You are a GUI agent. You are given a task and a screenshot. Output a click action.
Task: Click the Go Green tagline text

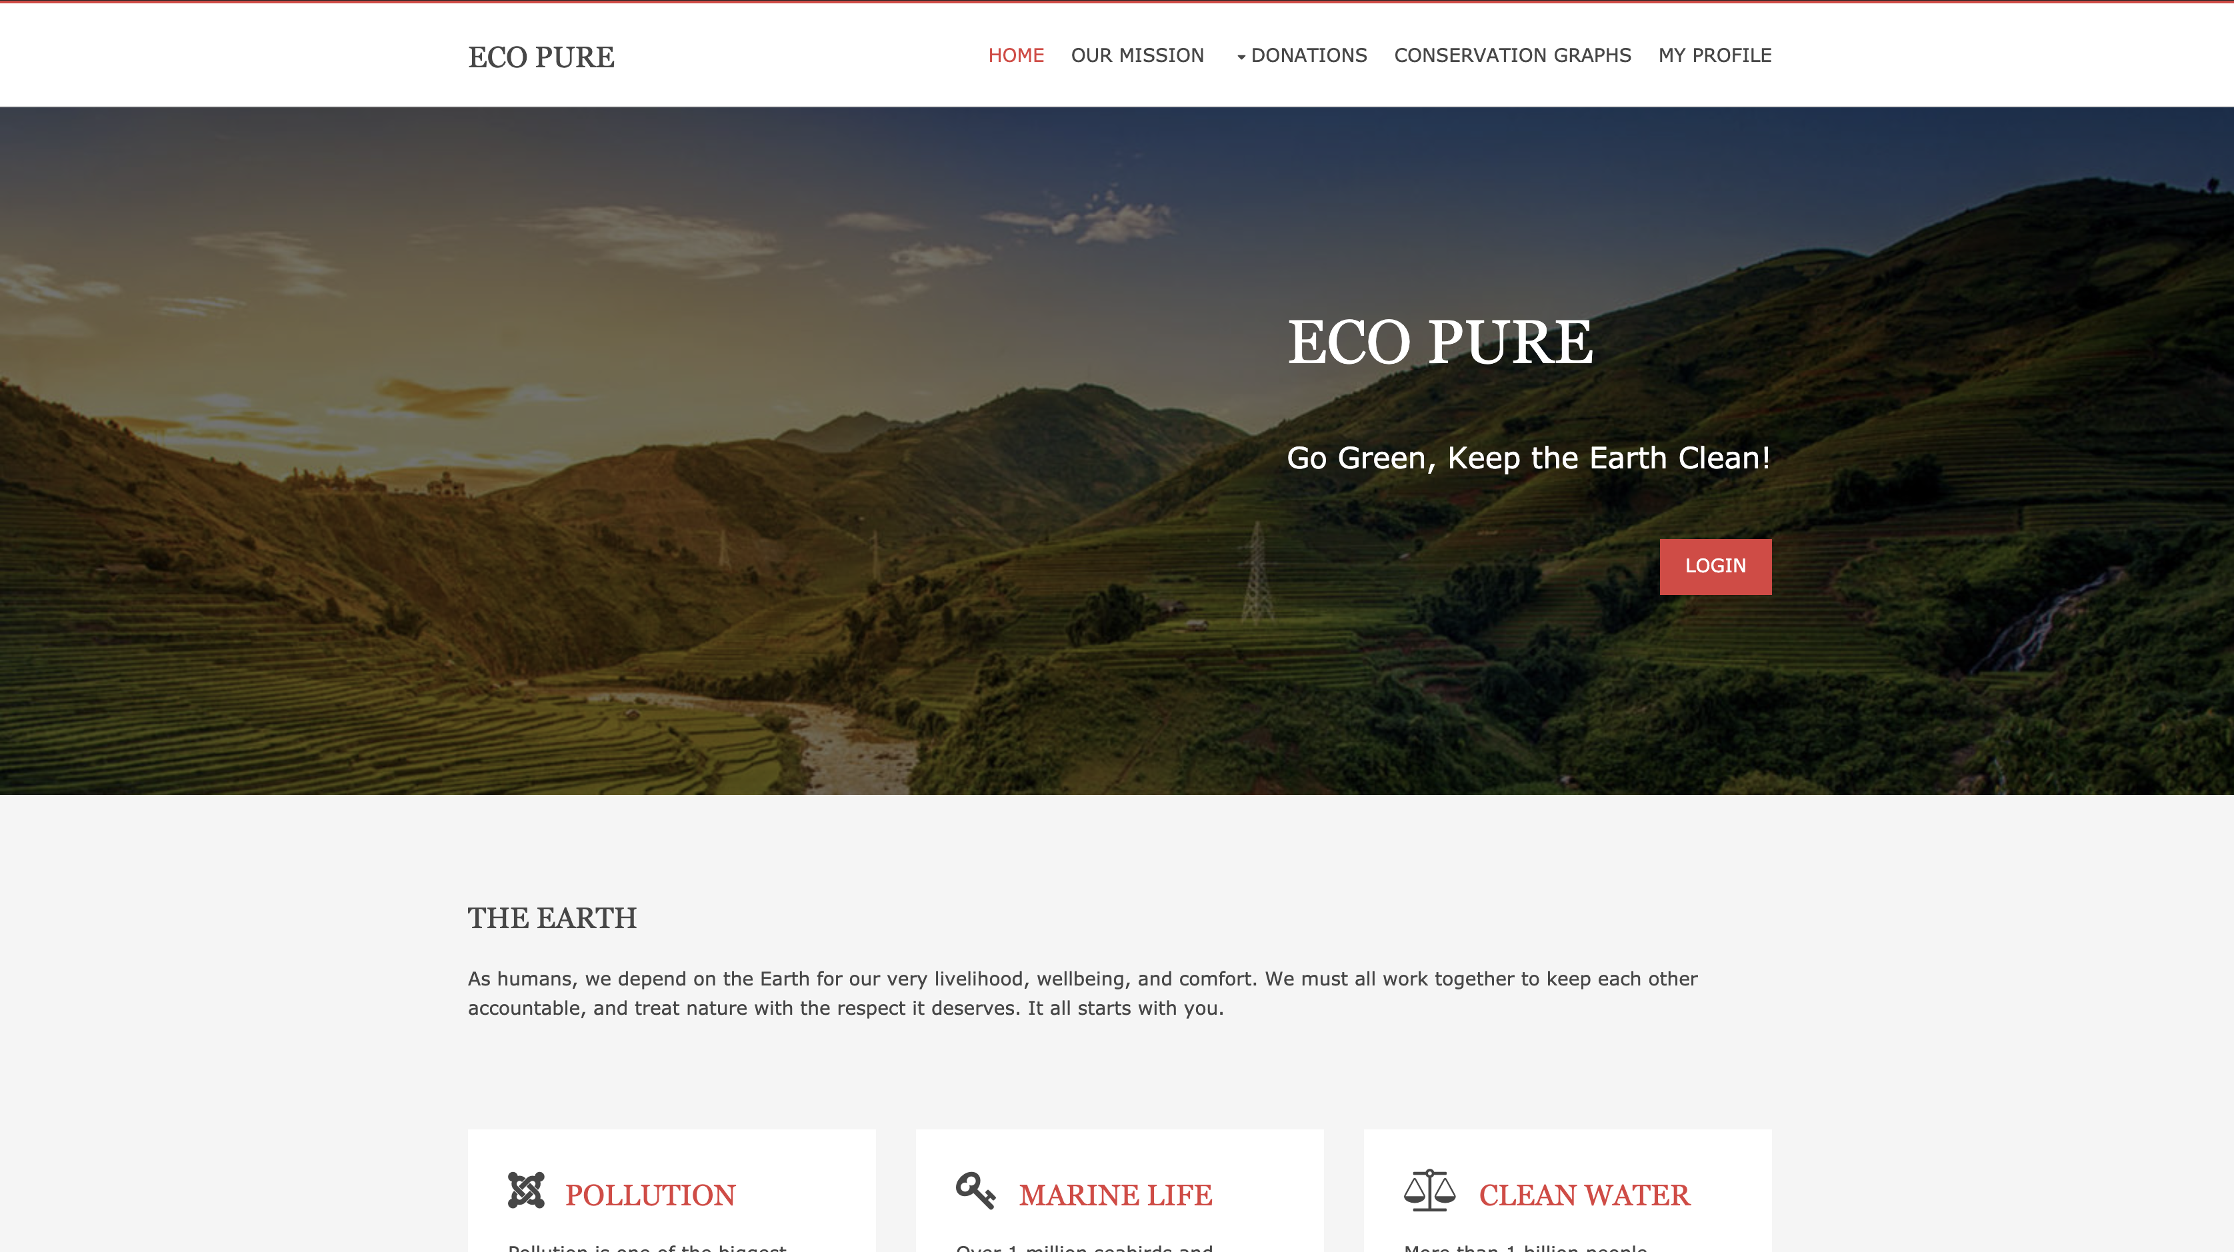click(1527, 458)
